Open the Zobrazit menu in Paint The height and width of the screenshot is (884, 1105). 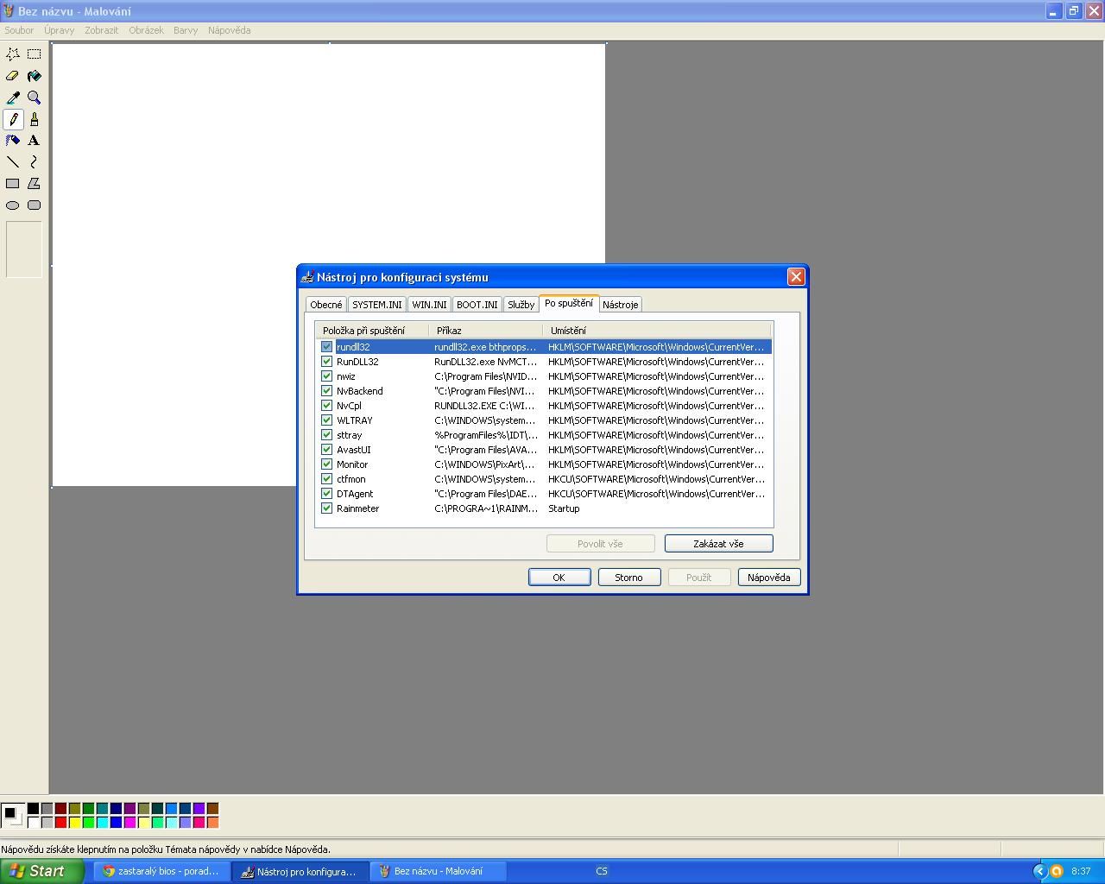[x=102, y=30]
